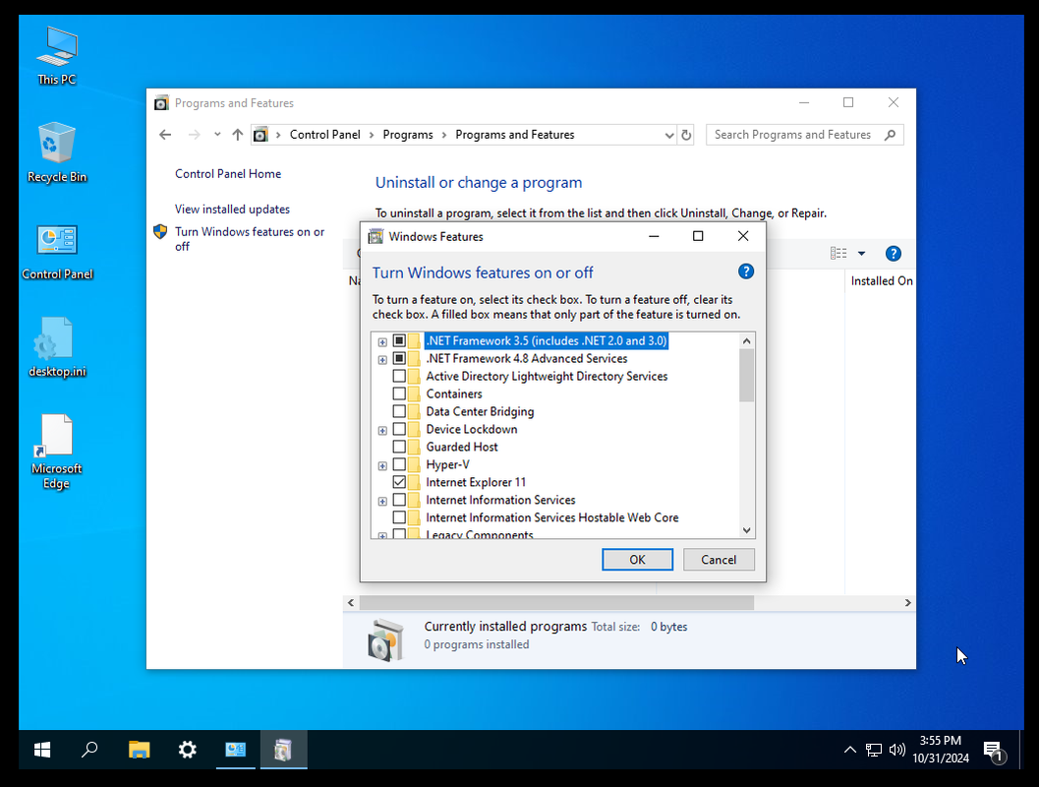Click the Windows Features title bar icon
The height and width of the screenshot is (787, 1039).
375,237
